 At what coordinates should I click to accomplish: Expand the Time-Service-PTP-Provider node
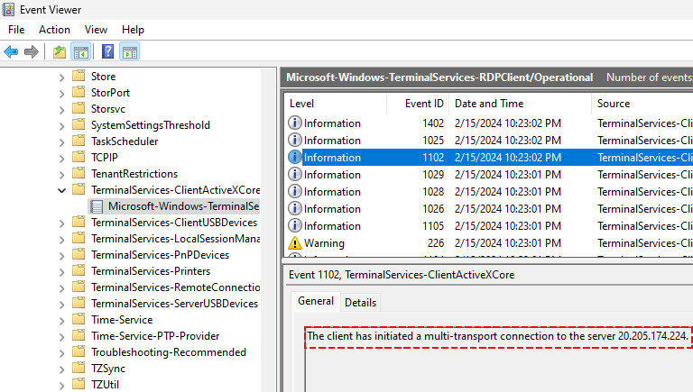click(62, 336)
